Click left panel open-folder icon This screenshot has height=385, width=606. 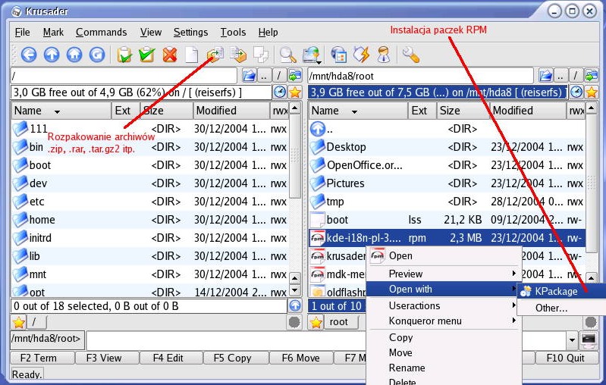coord(250,75)
